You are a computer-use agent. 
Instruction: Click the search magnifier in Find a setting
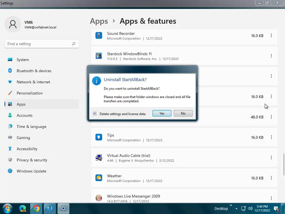73,44
